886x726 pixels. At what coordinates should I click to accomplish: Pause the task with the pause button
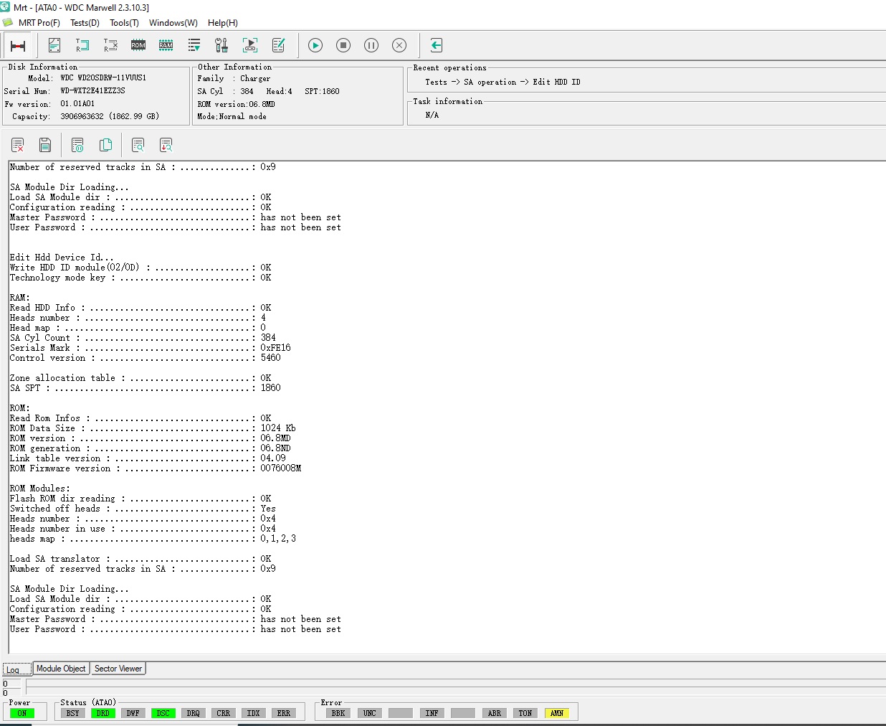click(371, 45)
